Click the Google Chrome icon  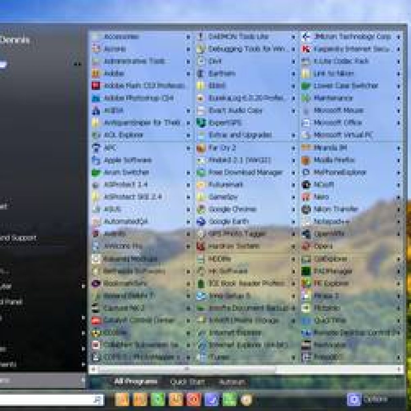click(x=201, y=209)
